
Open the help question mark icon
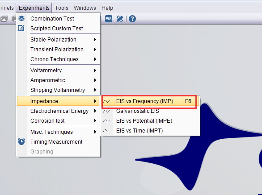132,19
